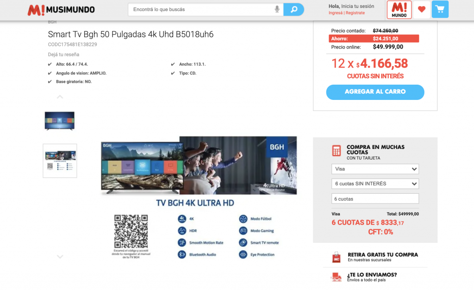Click the store pickup bag icon

(x=336, y=257)
